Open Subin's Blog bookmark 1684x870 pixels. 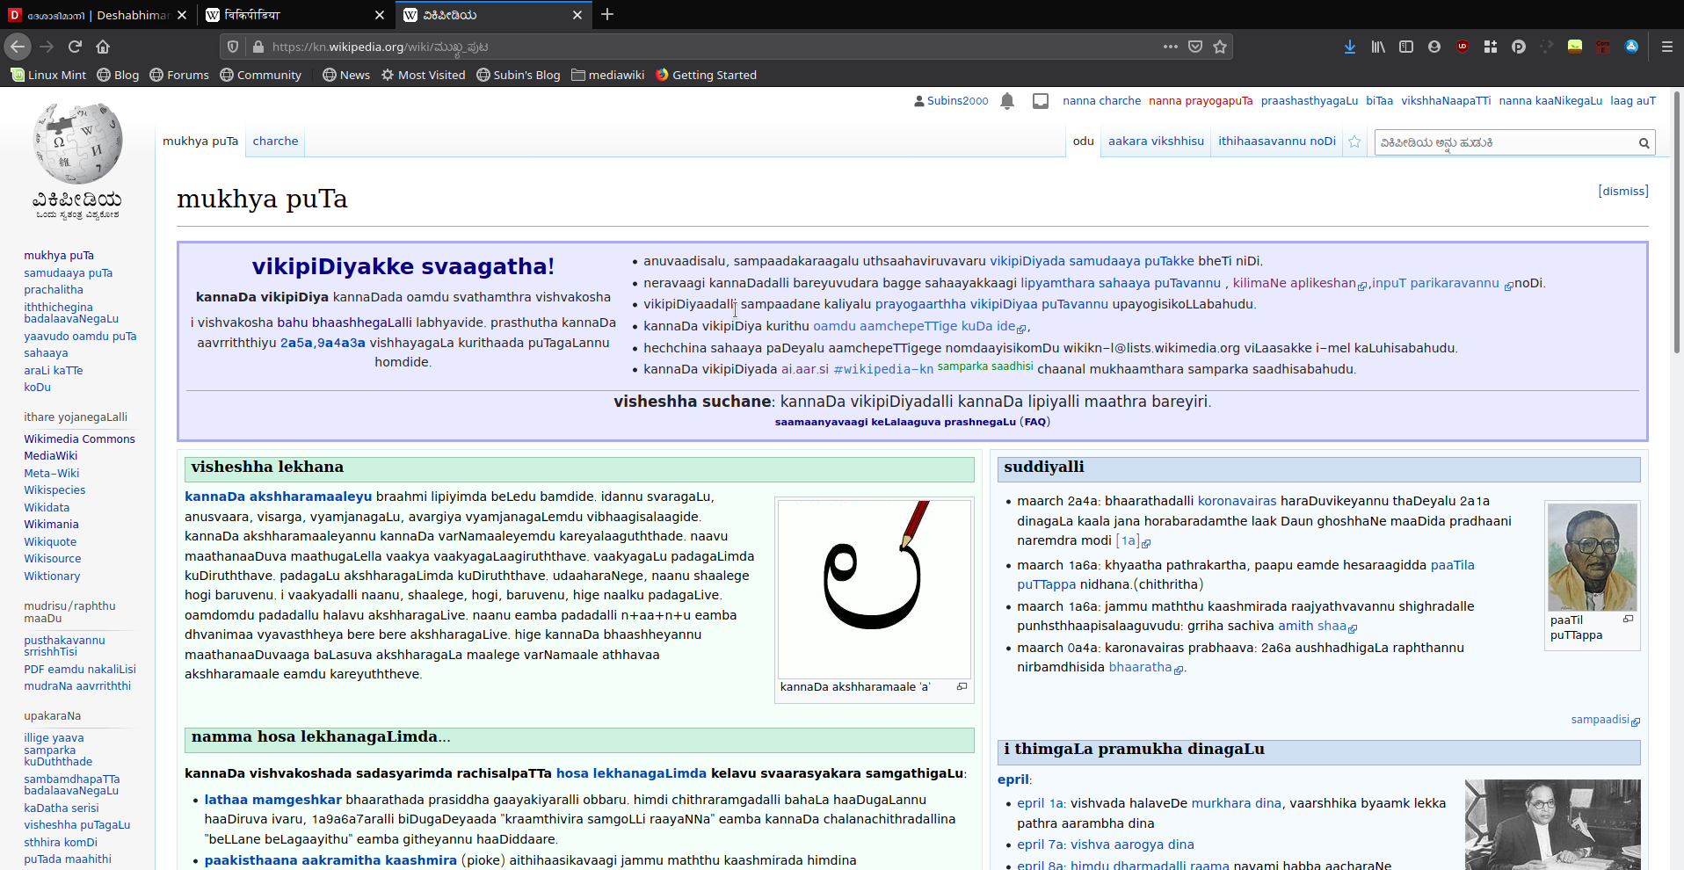519,75
